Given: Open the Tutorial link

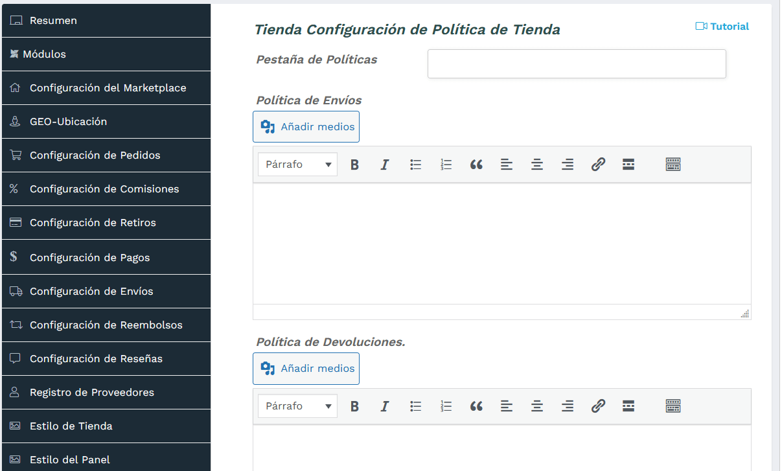Looking at the screenshot, I should pyautogui.click(x=722, y=26).
